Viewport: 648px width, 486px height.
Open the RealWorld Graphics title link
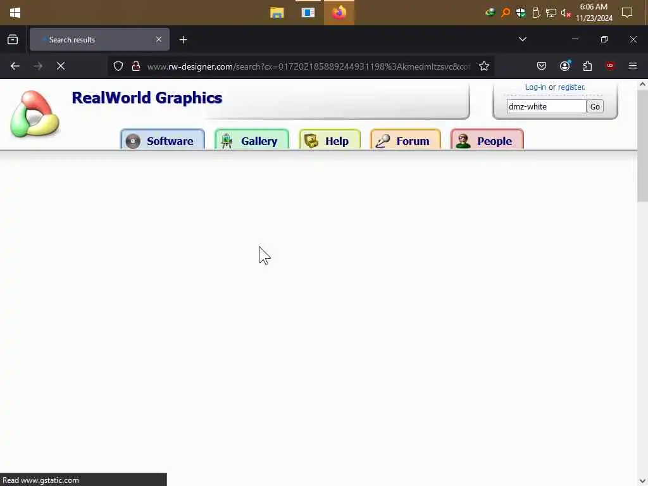point(147,98)
